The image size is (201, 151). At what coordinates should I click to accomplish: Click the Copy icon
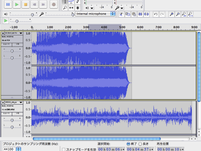[128, 14]
